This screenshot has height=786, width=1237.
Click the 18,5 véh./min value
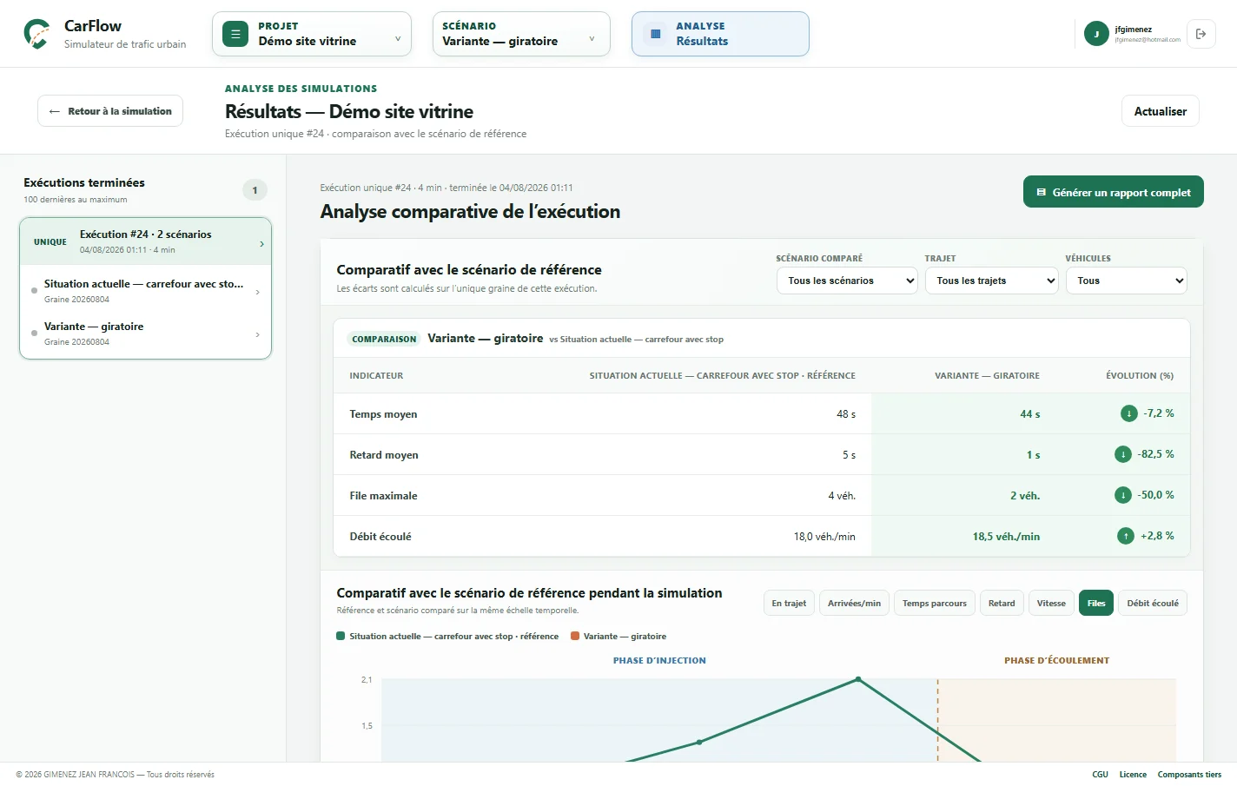point(1006,537)
